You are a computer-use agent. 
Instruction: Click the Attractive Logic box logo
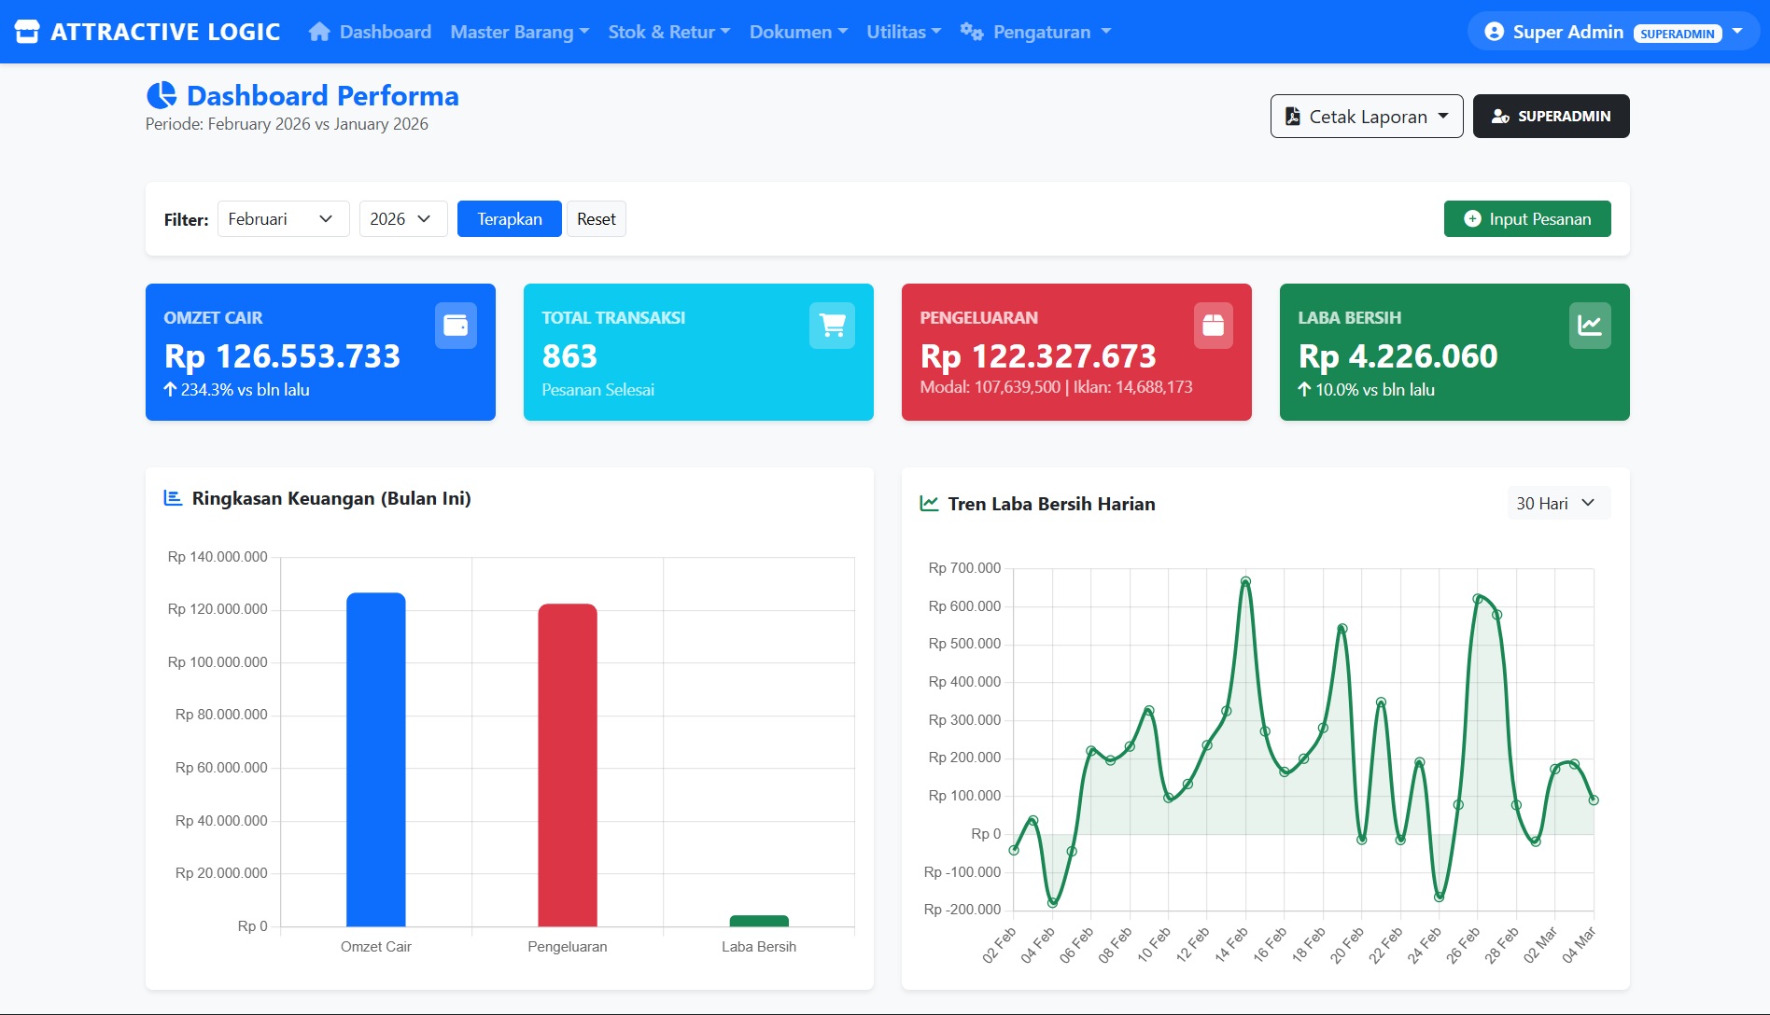tap(27, 29)
